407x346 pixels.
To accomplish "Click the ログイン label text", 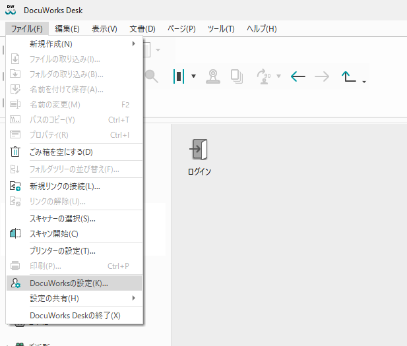I will (199, 171).
